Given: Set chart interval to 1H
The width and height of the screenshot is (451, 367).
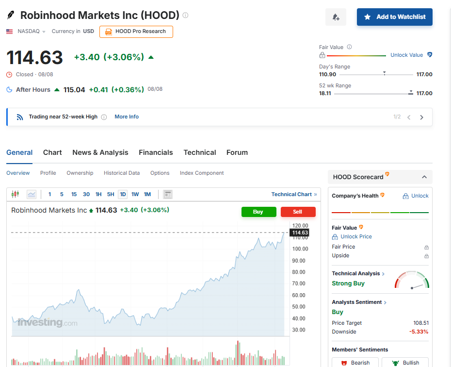Looking at the screenshot, I should [98, 194].
